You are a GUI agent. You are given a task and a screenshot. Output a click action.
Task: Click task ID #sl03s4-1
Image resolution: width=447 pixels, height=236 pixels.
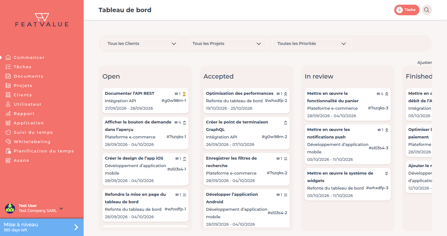point(176,169)
